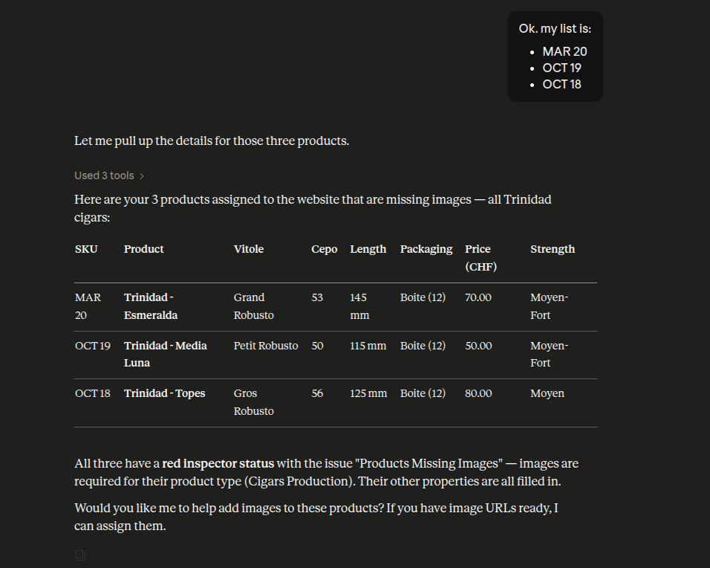Click the 80.00 price cell
This screenshot has height=568, width=710.
coord(478,393)
